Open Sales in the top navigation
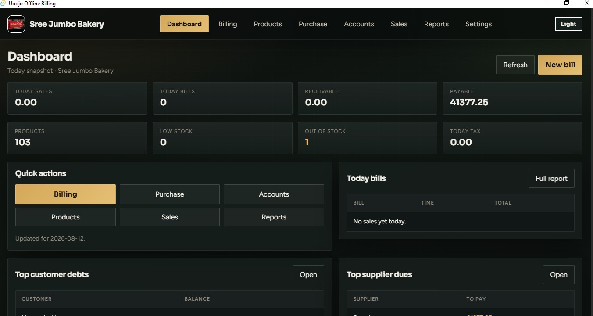Screen dimensions: 593x316 pos(399,24)
